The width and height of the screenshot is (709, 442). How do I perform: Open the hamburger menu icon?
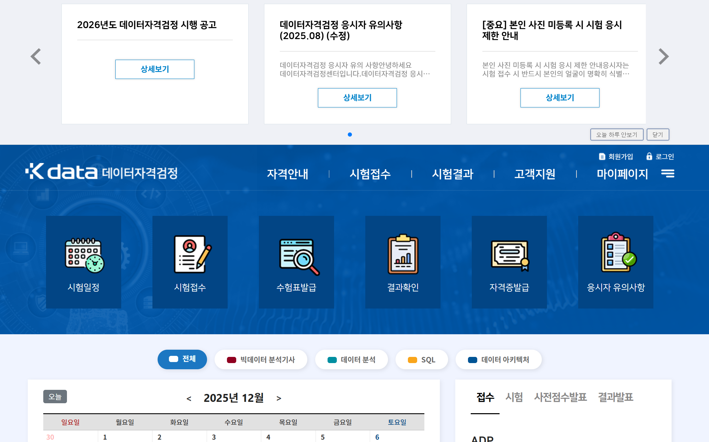(x=667, y=174)
